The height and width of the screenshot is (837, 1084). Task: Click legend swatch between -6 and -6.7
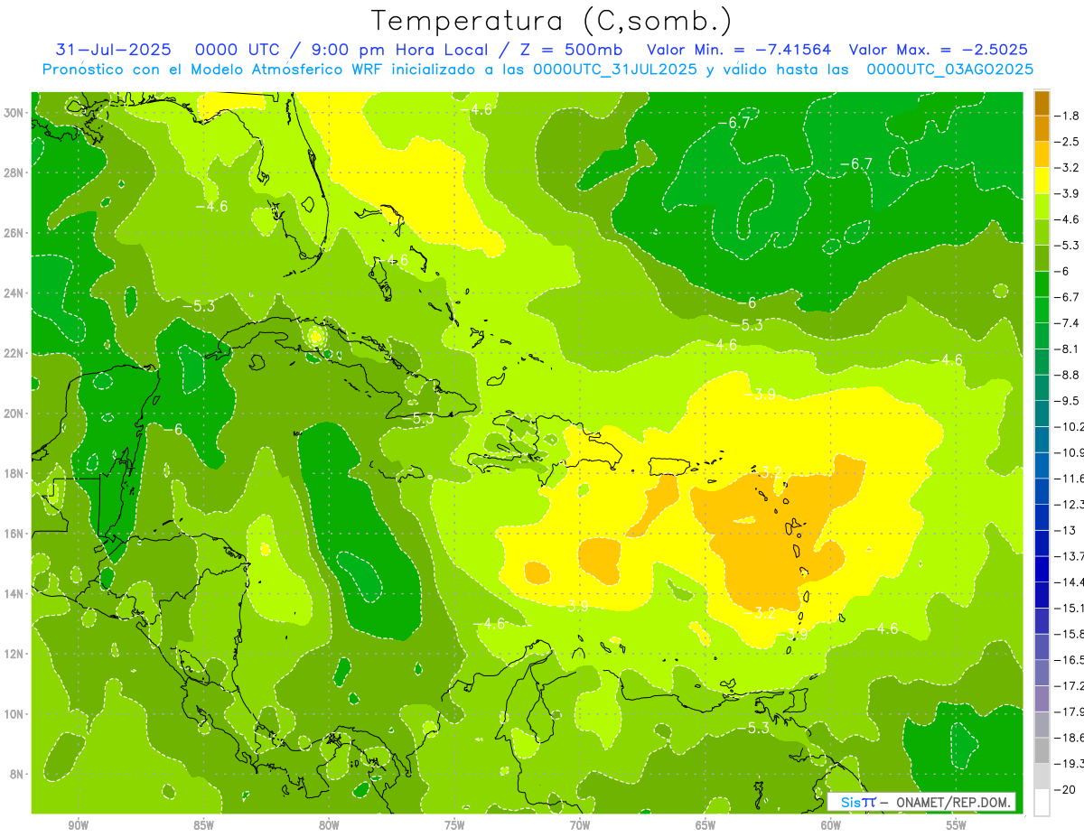pyautogui.click(x=1042, y=284)
